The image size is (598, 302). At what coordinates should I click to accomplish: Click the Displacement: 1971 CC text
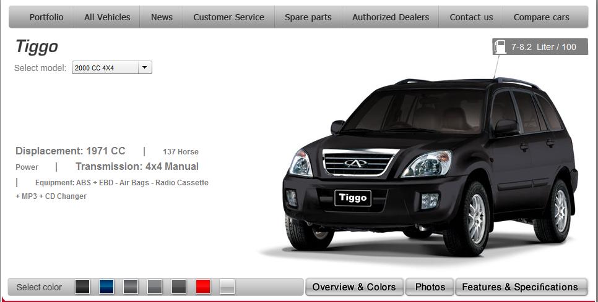(70, 151)
